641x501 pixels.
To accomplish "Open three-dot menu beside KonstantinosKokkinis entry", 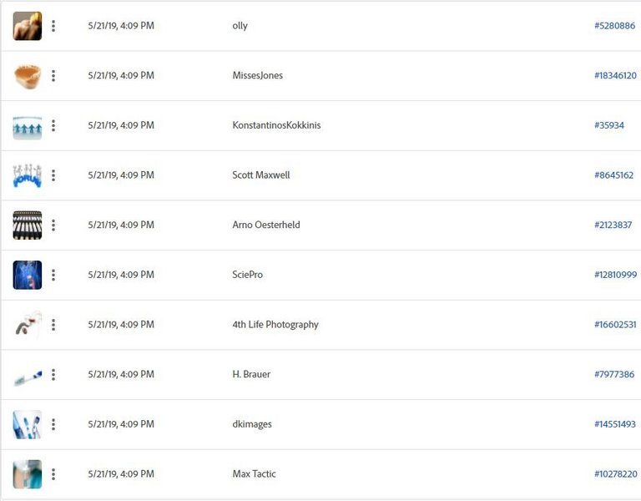I will click(x=53, y=125).
